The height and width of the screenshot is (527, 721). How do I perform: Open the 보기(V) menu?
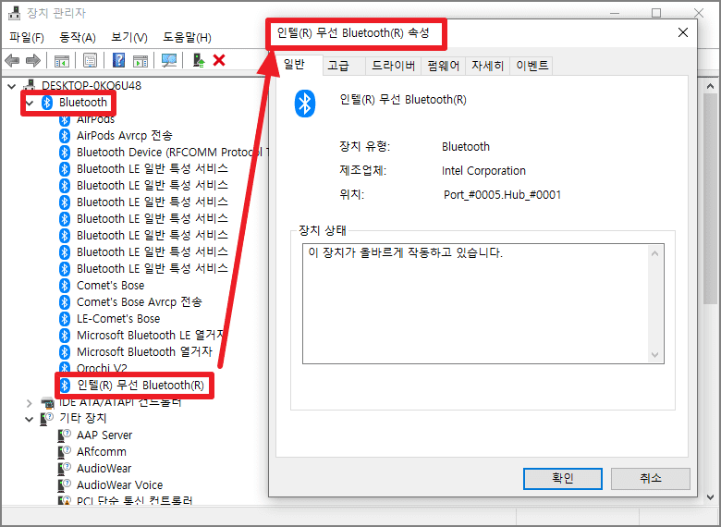pos(129,37)
